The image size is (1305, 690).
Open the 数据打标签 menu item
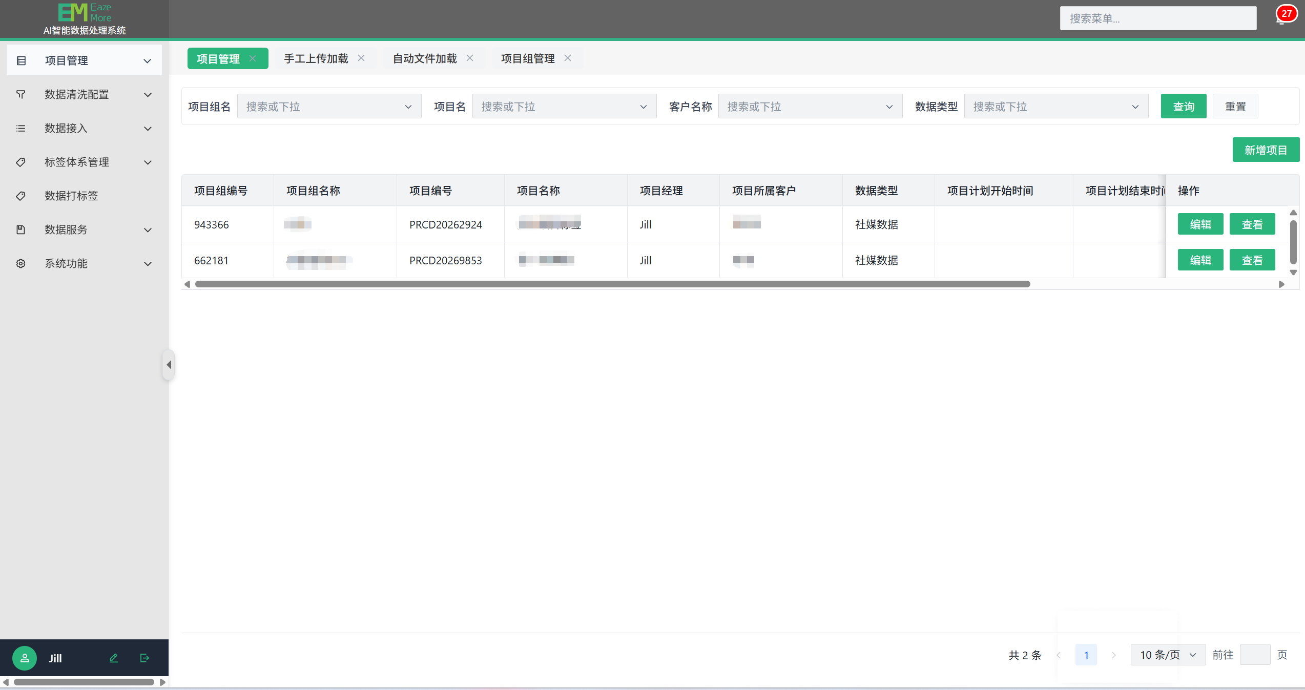[x=84, y=196]
